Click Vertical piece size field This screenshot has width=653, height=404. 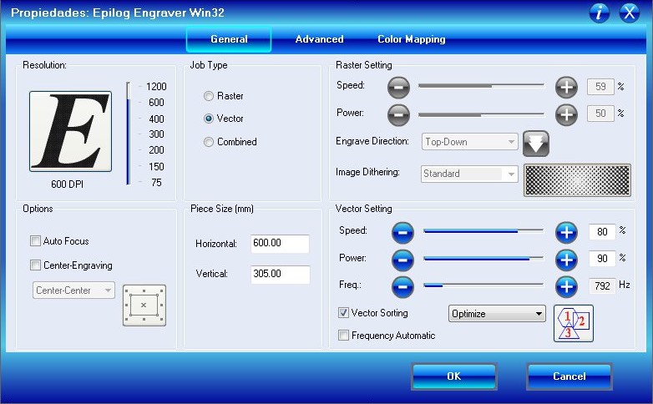tap(281, 275)
